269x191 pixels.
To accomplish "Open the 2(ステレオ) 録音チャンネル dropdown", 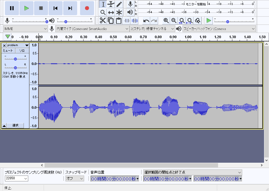I will pos(152,29).
